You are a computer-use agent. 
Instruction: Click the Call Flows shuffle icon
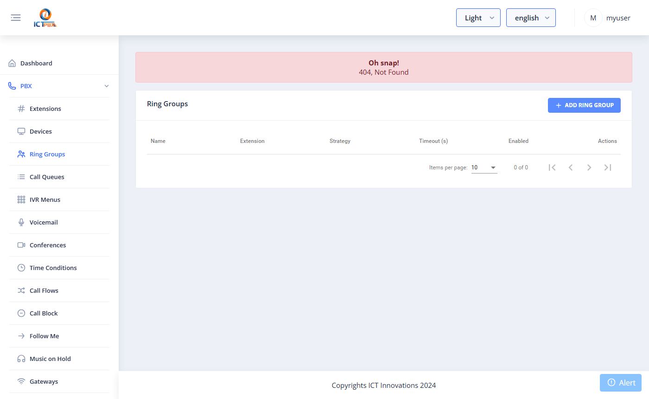point(21,290)
